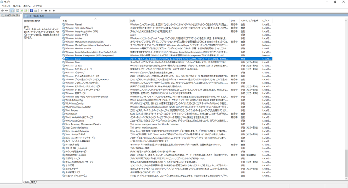Select Windows Presentation Foundation Font Cache row
The height and width of the screenshot is (188, 348).
pos(167,52)
